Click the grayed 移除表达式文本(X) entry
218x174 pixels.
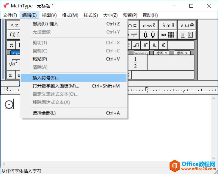pos(73,102)
